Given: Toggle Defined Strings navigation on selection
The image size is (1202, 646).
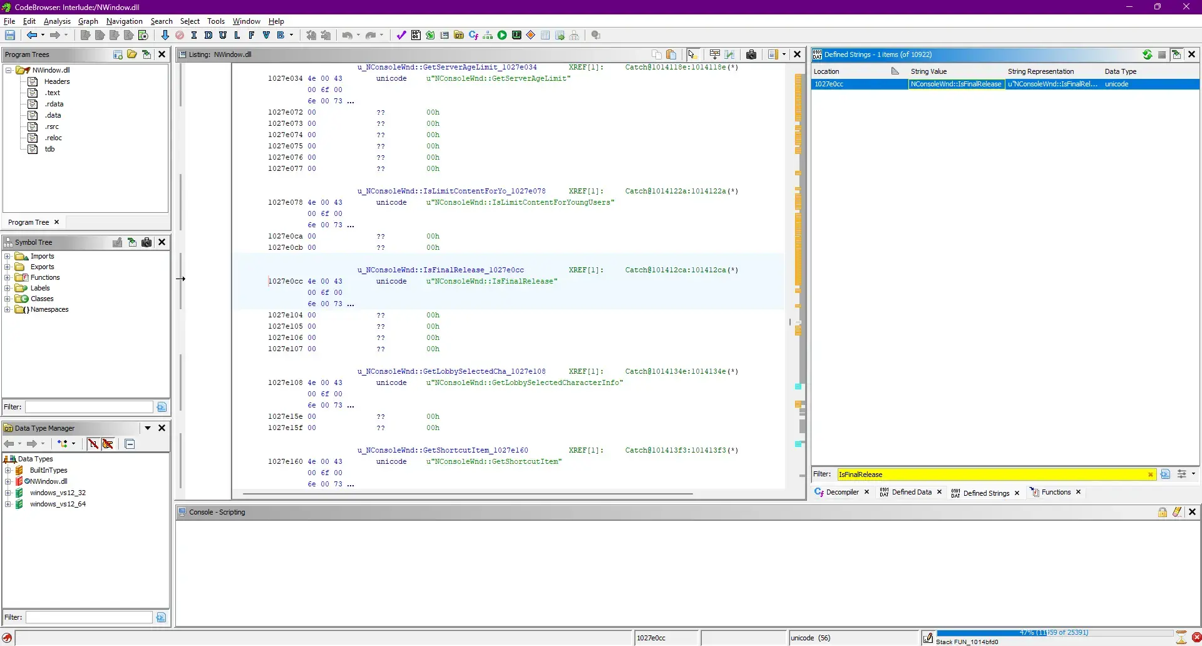Looking at the screenshot, I should click(x=1176, y=54).
